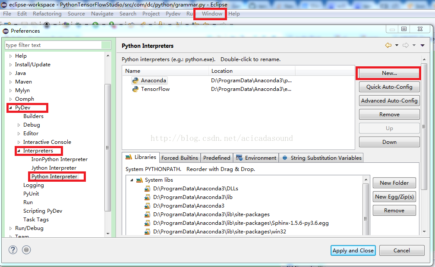Image resolution: width=435 pixels, height=267 pixels.
Task: Remove the selected interpreter
Action: 389,115
